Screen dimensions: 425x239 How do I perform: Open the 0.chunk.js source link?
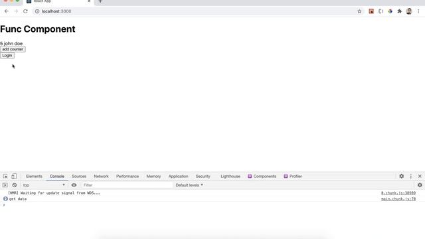point(398,193)
